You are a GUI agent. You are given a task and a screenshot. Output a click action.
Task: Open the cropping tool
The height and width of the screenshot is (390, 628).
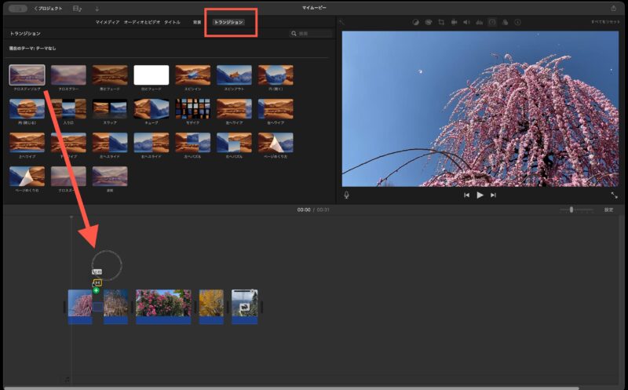tap(441, 22)
